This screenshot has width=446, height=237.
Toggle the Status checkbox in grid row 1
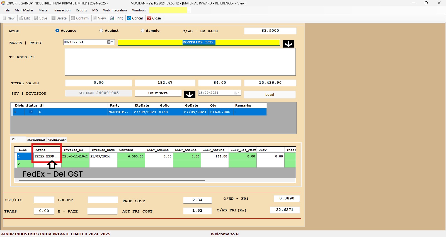click(31, 112)
